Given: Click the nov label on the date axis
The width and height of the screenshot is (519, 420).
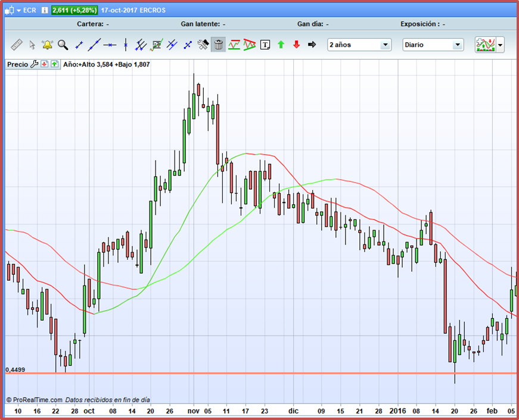Looking at the screenshot, I should (194, 411).
